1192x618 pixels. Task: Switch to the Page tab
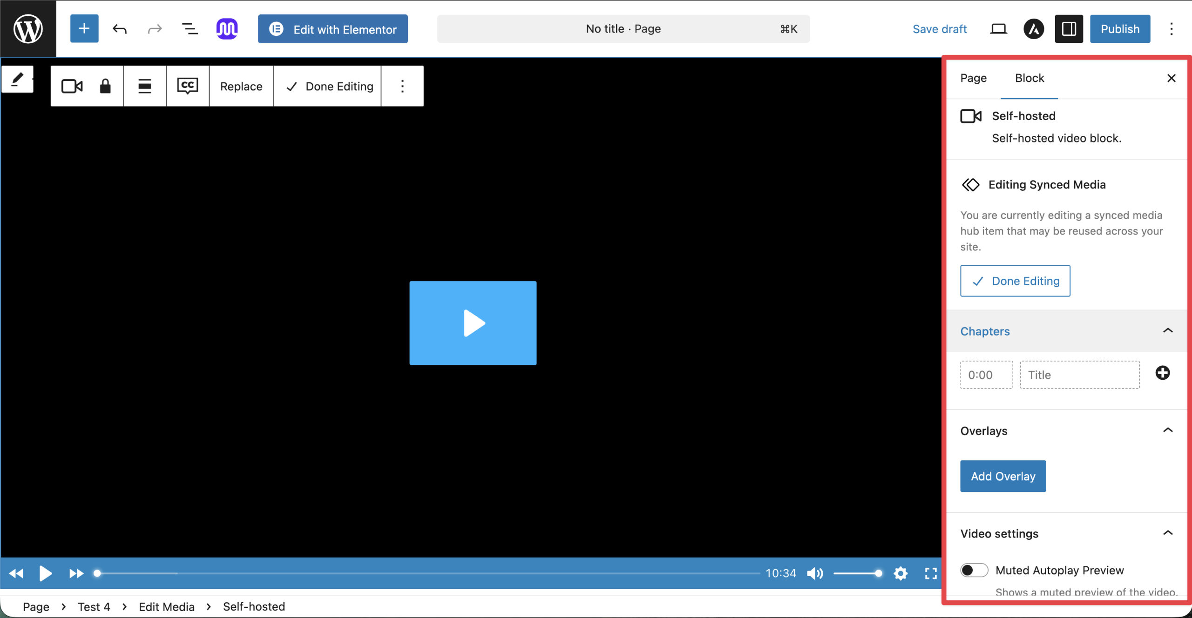pyautogui.click(x=973, y=78)
